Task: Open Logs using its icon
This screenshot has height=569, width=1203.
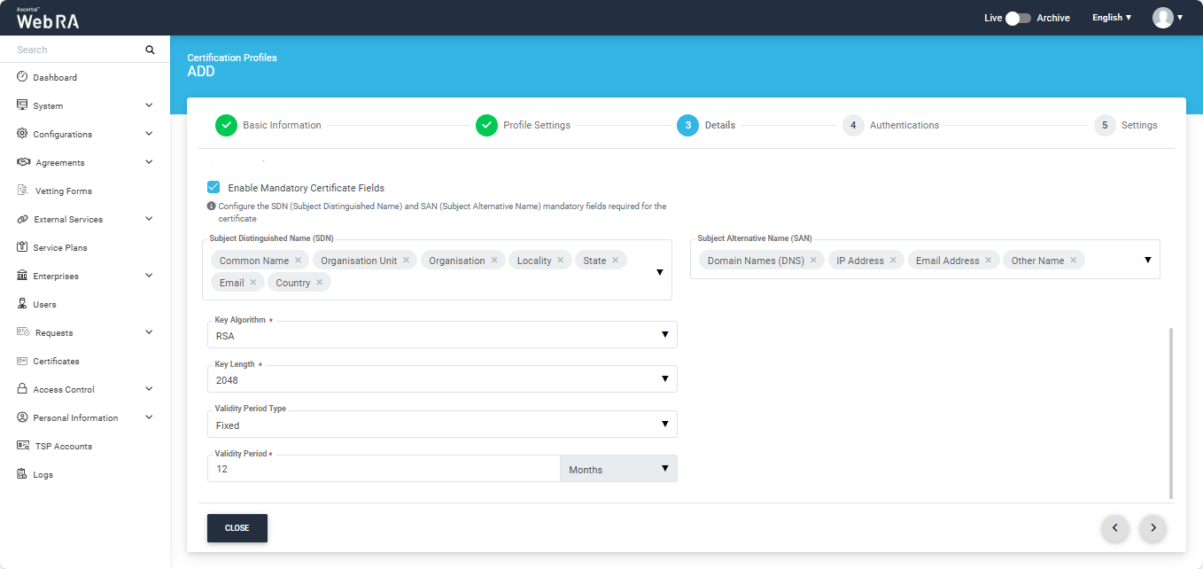Action: (23, 474)
